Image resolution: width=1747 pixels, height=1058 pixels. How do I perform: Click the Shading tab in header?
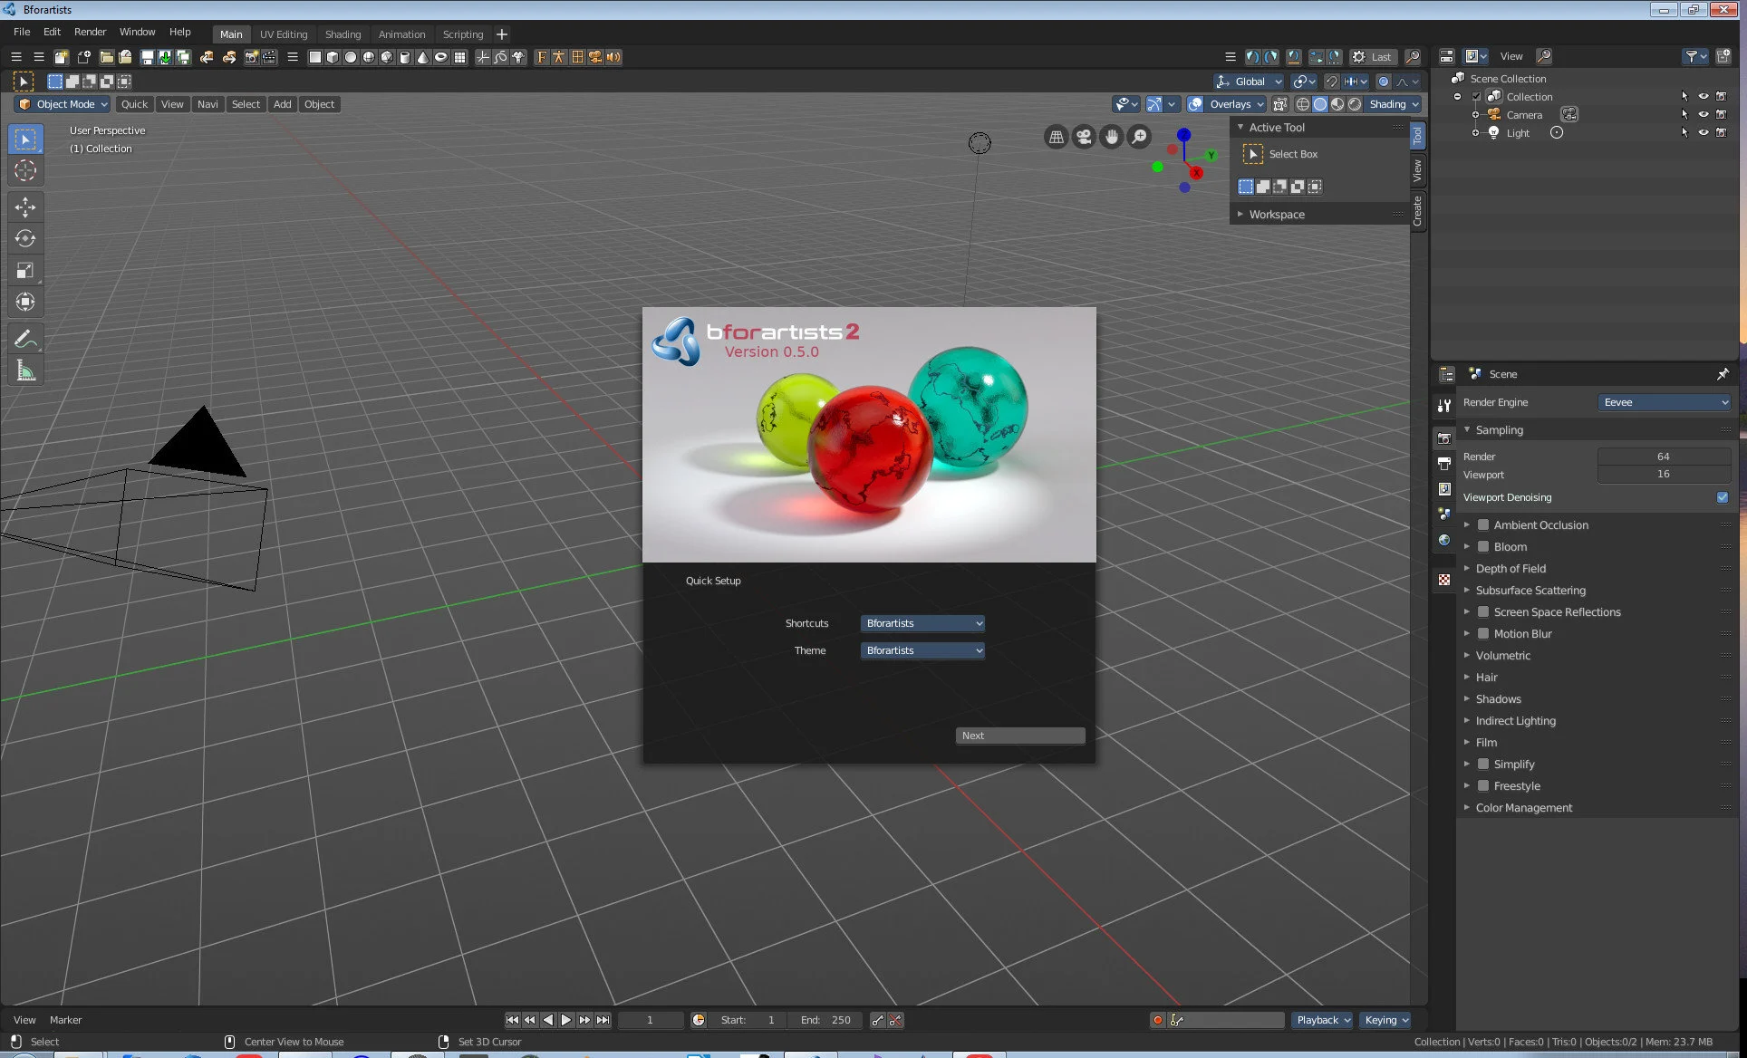tap(342, 34)
